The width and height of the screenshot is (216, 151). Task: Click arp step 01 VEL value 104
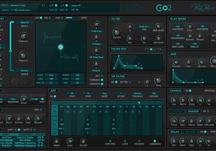[62, 124]
